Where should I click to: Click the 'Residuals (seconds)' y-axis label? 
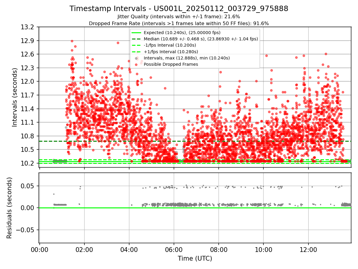tap(10, 208)
